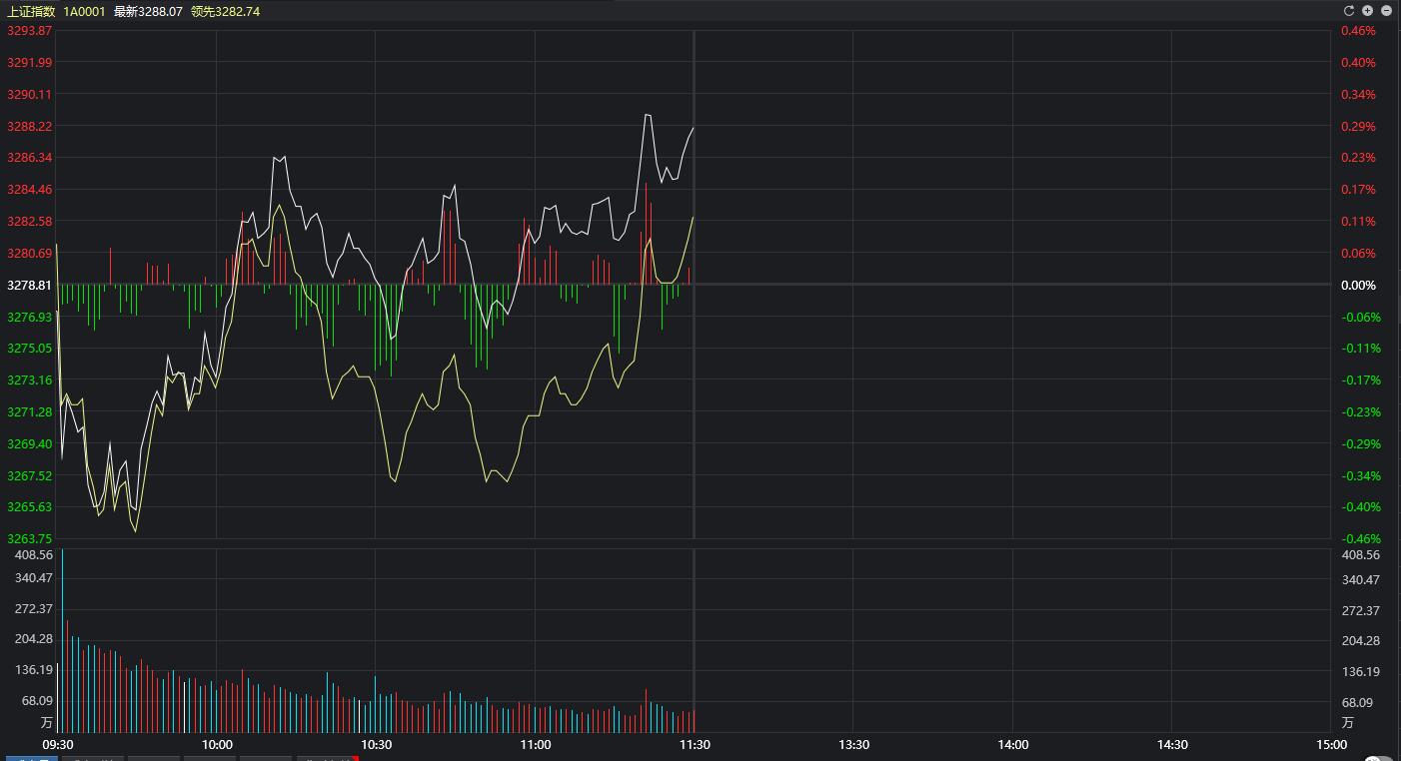Click the plus zoom-in icon

click(1367, 11)
